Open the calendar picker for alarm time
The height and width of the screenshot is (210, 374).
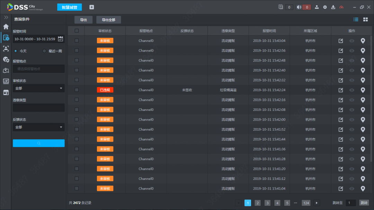tap(61, 39)
